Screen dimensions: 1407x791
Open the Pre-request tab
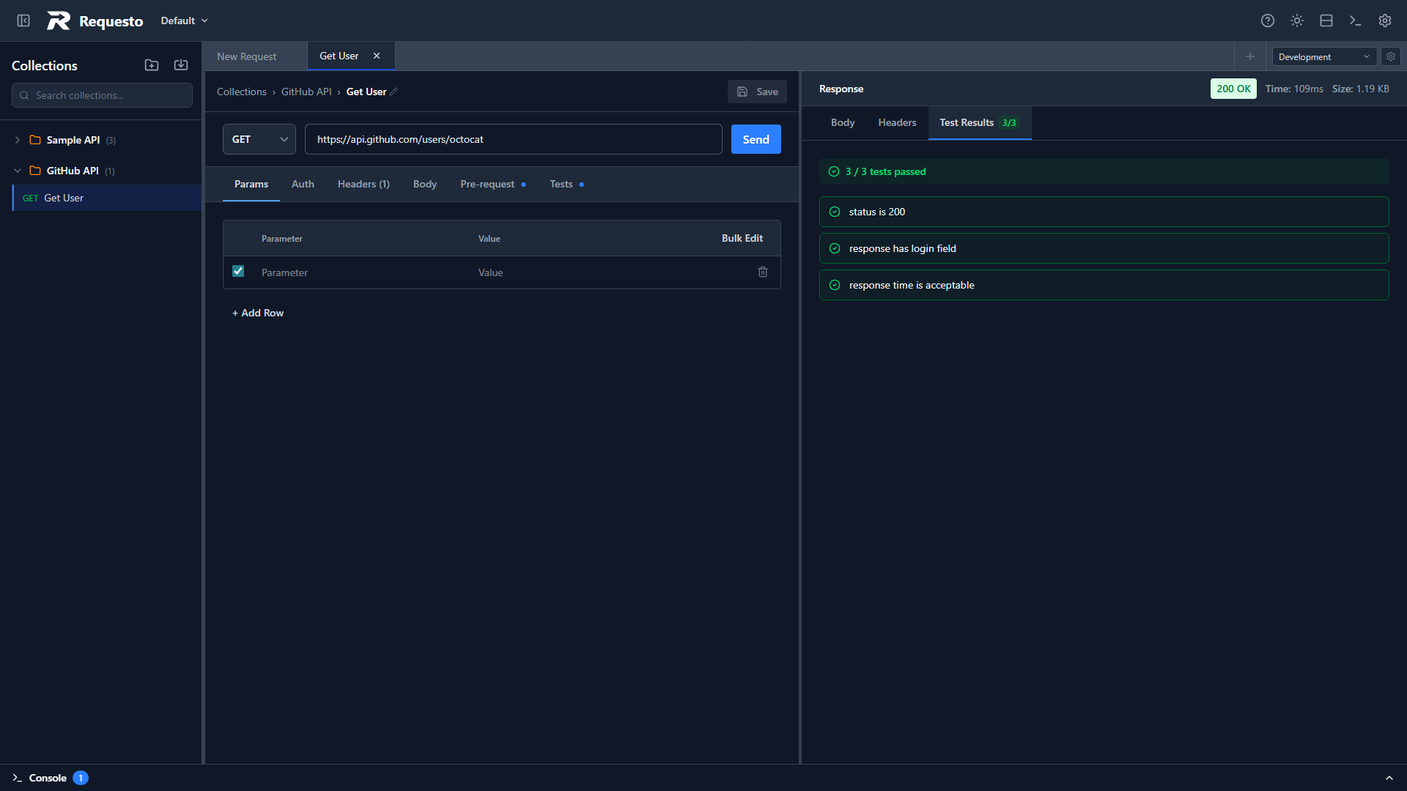click(x=493, y=184)
